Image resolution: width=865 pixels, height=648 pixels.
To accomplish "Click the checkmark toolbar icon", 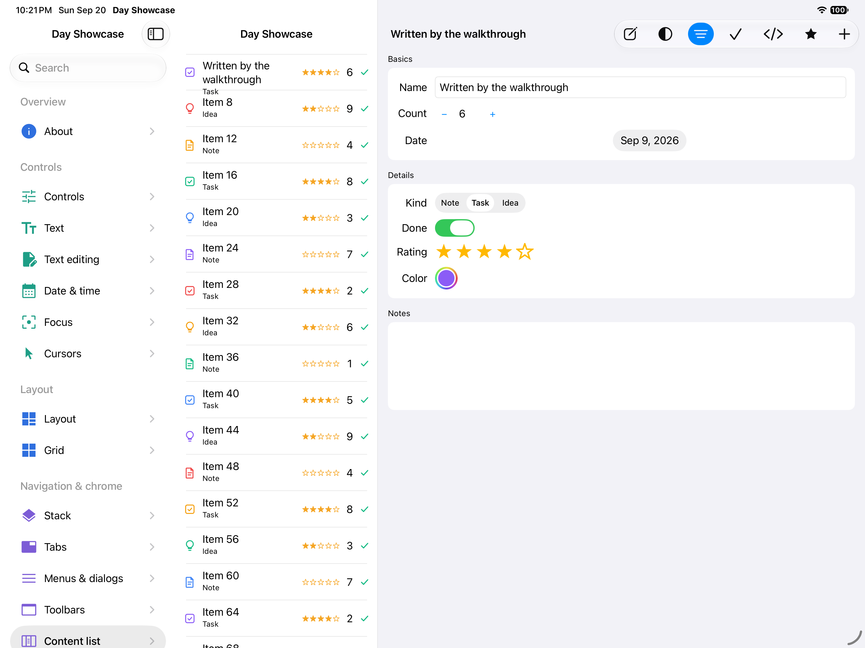I will click(736, 34).
